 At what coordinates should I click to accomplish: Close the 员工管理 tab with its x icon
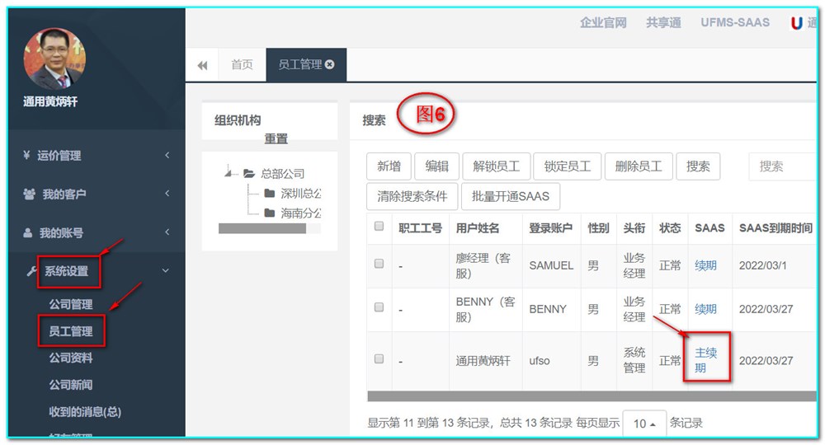[330, 64]
